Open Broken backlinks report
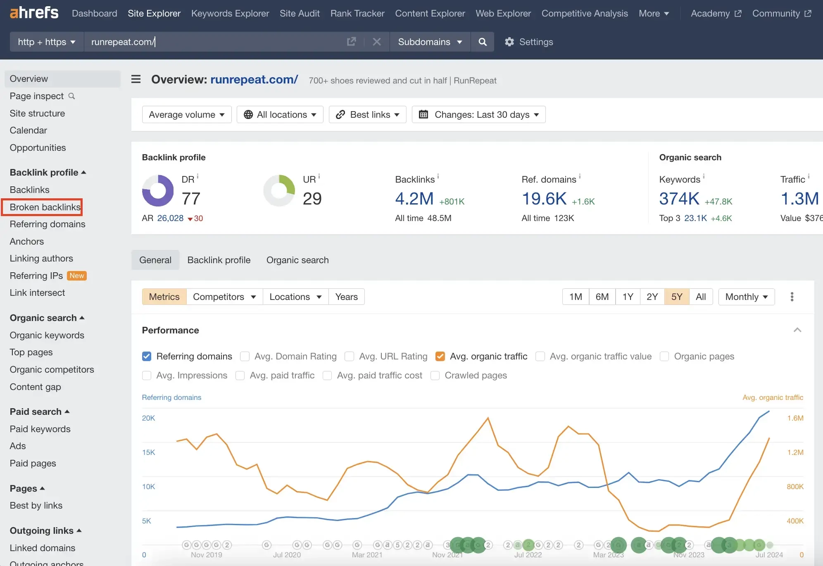Image resolution: width=823 pixels, height=566 pixels. pos(45,207)
